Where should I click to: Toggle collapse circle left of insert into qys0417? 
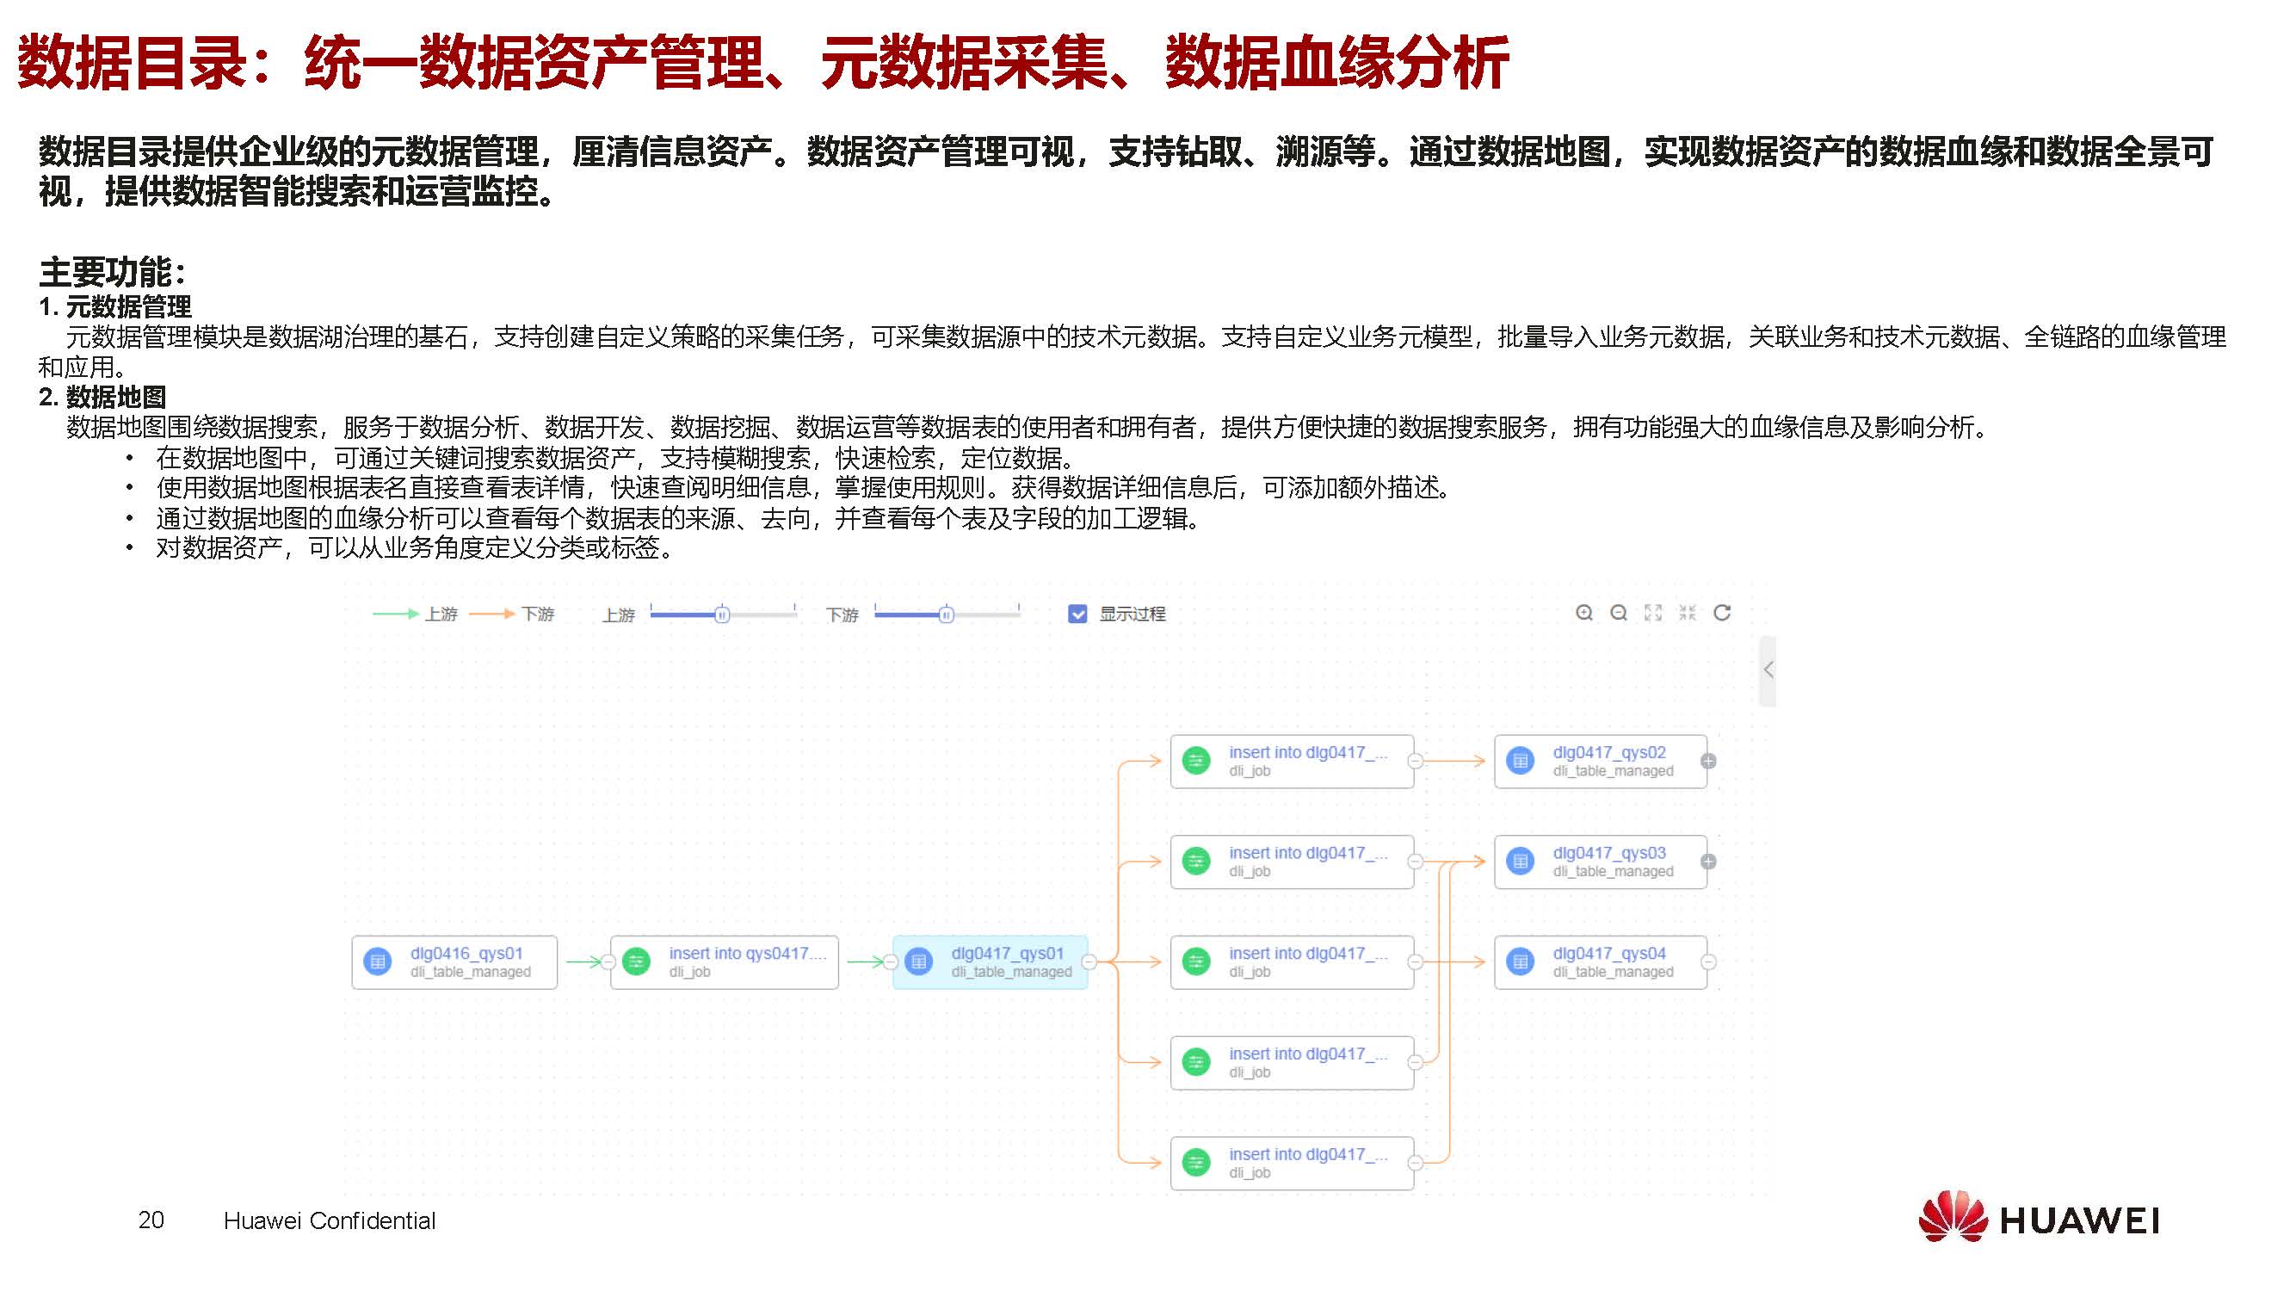click(608, 961)
